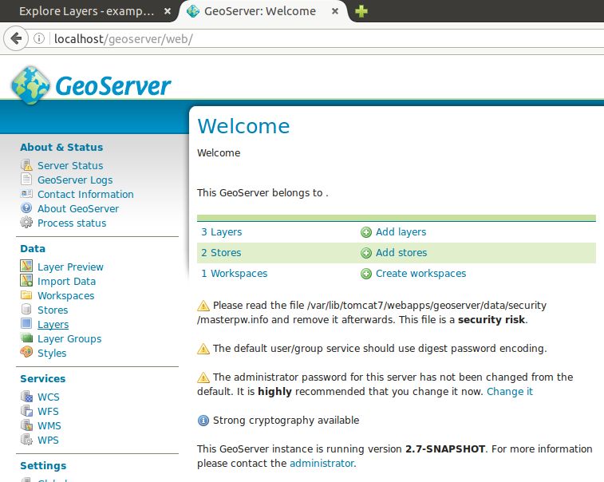The height and width of the screenshot is (482, 604).
Task: Open a new tab with green plus
Action: pyautogui.click(x=361, y=11)
